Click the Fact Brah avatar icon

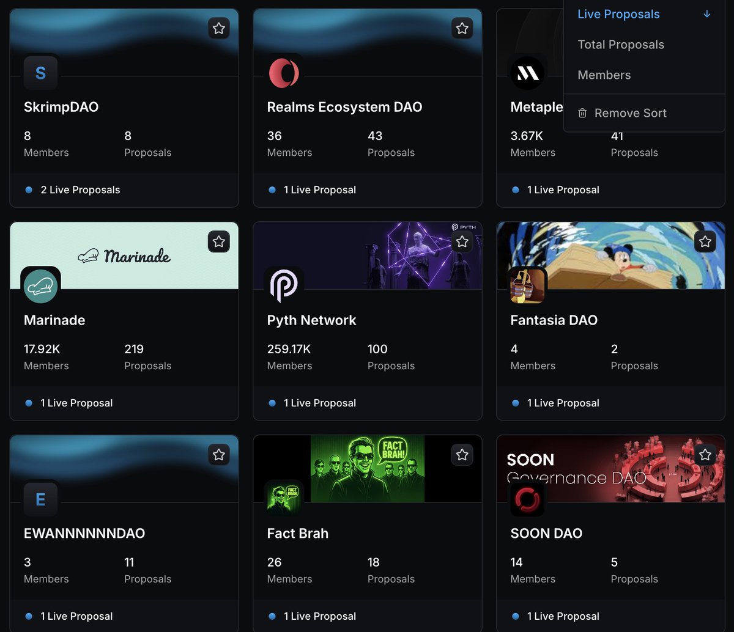284,499
